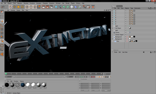Viewport: 156px width, 94px height.
Task: Select the Rotate tool icon
Action: click(x=22, y=7)
